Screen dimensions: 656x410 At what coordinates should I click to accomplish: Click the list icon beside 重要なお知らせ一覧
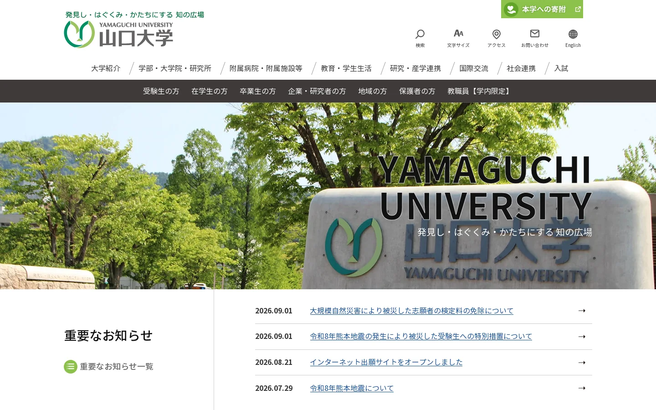(x=71, y=367)
